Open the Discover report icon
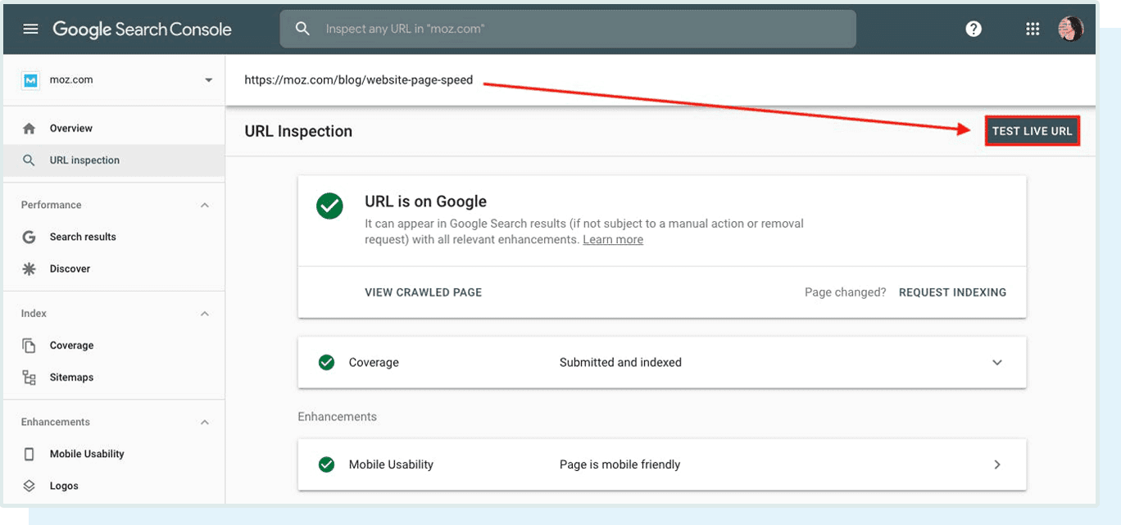The width and height of the screenshot is (1121, 525). click(x=30, y=268)
